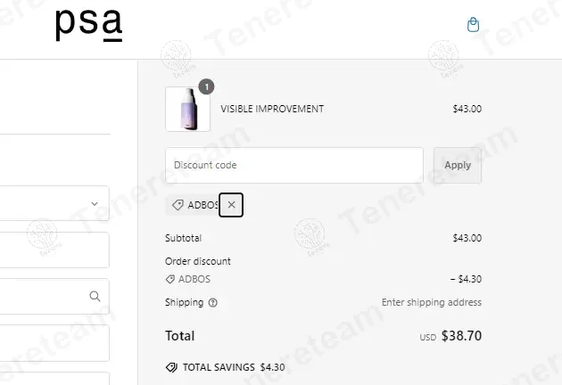Remove the ADBOS discount code

click(x=231, y=205)
